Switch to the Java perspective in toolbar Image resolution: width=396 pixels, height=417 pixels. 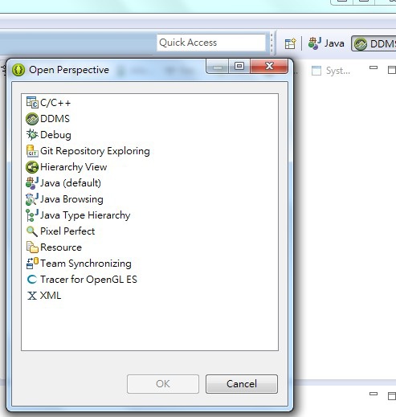click(x=326, y=43)
